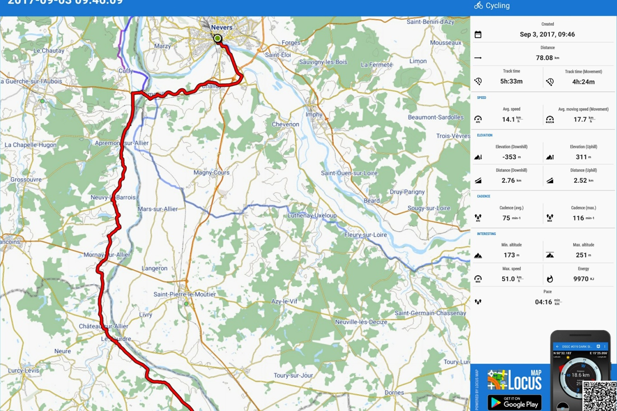Click the Locus Map logo
617x411 pixels.
point(514,380)
